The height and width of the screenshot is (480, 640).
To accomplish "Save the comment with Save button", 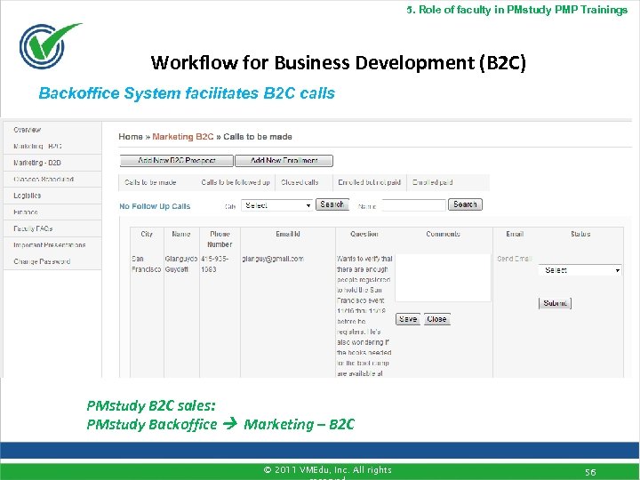I will 408,319.
